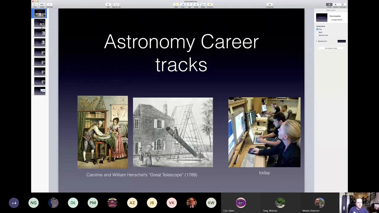This screenshot has width=379, height=213.
Task: Click the DL participant avatar
Action: pyautogui.click(x=73, y=203)
